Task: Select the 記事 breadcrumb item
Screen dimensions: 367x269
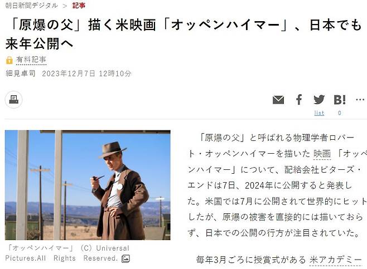Action: (x=79, y=6)
